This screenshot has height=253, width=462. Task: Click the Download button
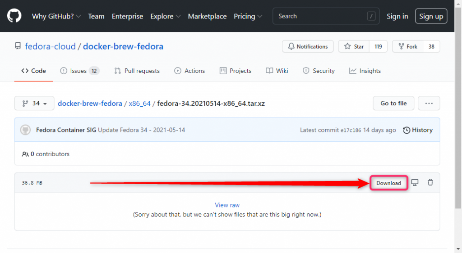(388, 183)
